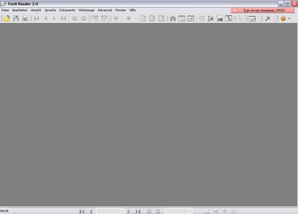
Task: Click the arrow drawing tool icon
Action: pos(268,19)
